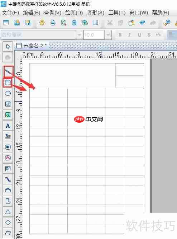Select the line drawing tool
This screenshot has height=239, width=177.
pyautogui.click(x=8, y=72)
